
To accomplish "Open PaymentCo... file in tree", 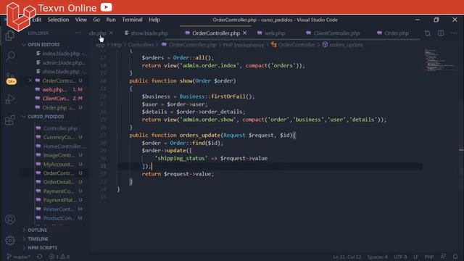I will (x=58, y=191).
